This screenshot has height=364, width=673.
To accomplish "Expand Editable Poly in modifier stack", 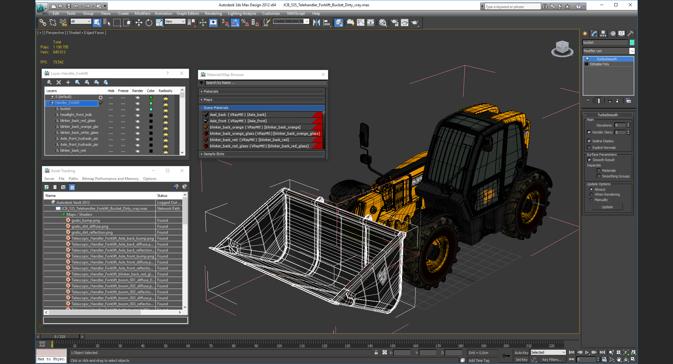I will (x=586, y=64).
